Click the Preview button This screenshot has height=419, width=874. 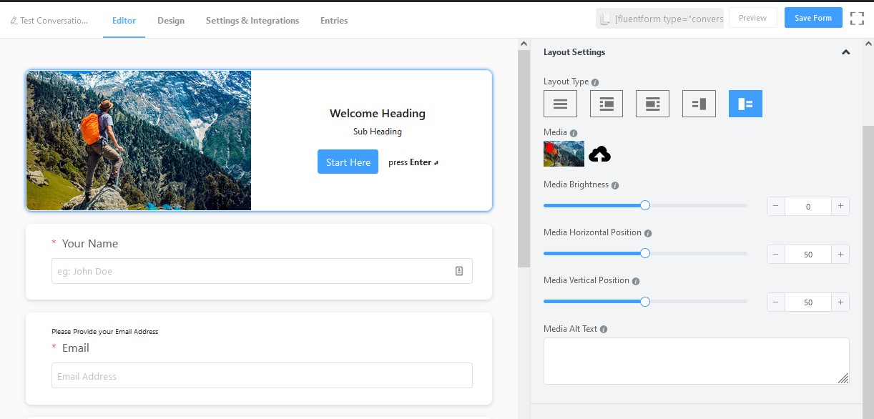tap(753, 18)
